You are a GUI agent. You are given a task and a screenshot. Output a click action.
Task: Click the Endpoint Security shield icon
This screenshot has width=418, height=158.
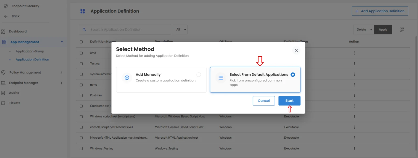(6, 6)
